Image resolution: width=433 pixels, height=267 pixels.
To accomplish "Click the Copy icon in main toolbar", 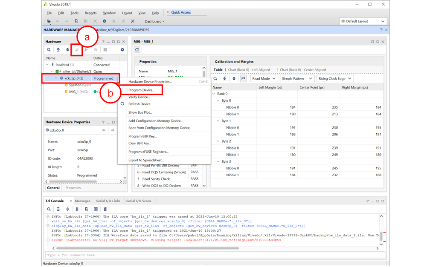I will pos(76,21).
